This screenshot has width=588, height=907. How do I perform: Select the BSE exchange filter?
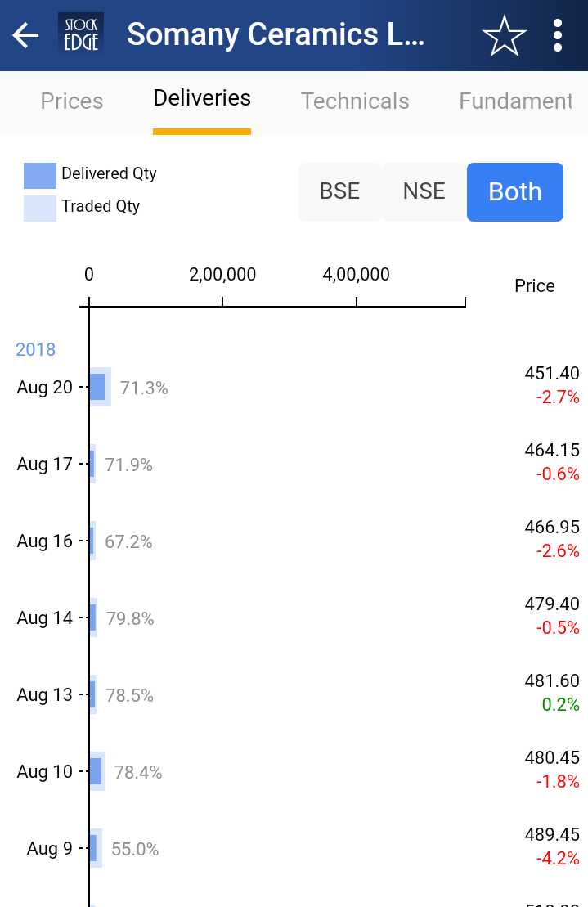tap(339, 191)
